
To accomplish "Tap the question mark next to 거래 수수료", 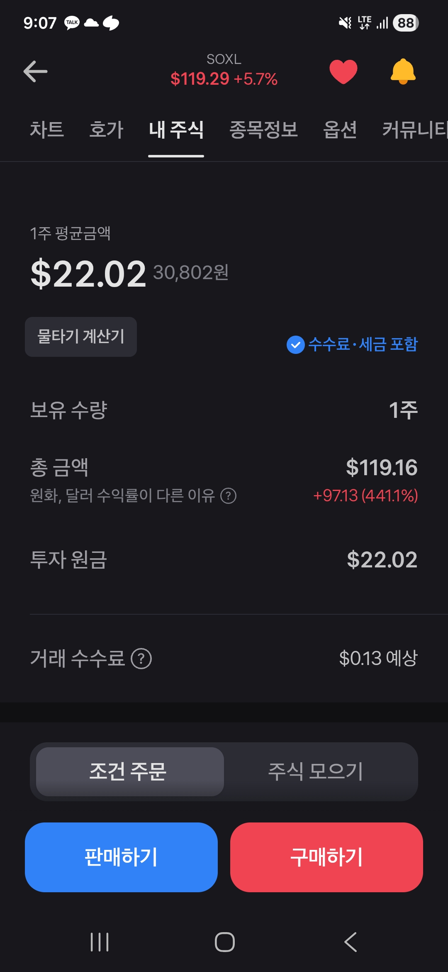I will tap(141, 658).
